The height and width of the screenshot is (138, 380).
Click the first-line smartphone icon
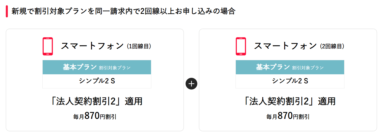pos(48,46)
